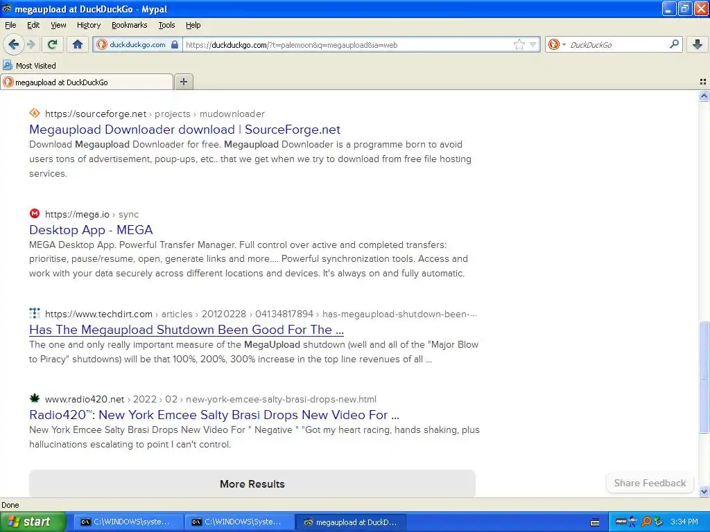Reload the page with the refresh icon
Screen dimensions: 710x532
click(52, 44)
